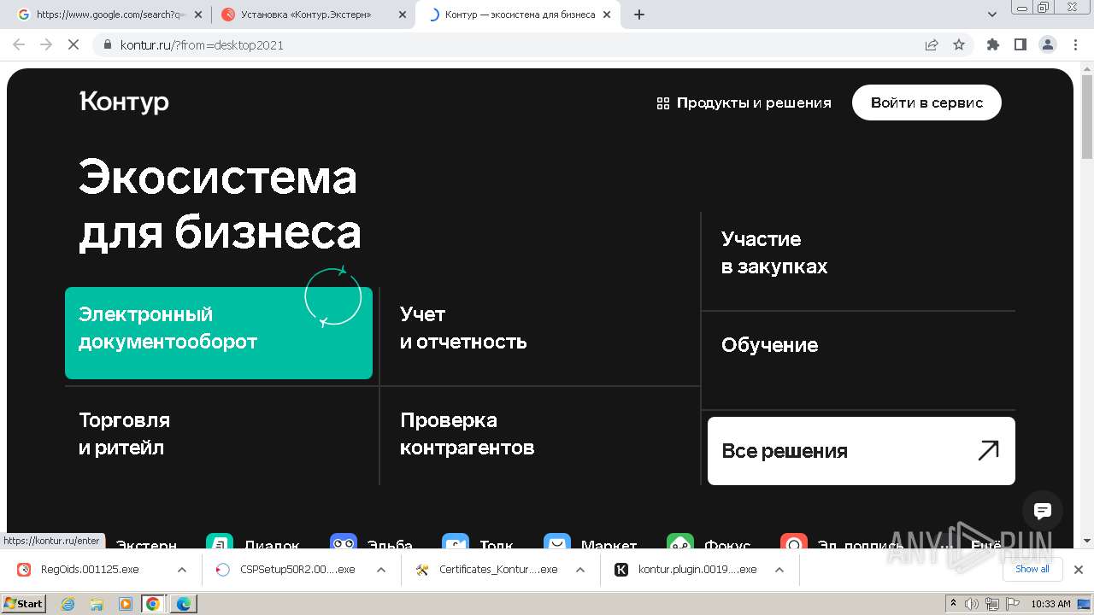Open the tab search dropdown

pyautogui.click(x=992, y=15)
